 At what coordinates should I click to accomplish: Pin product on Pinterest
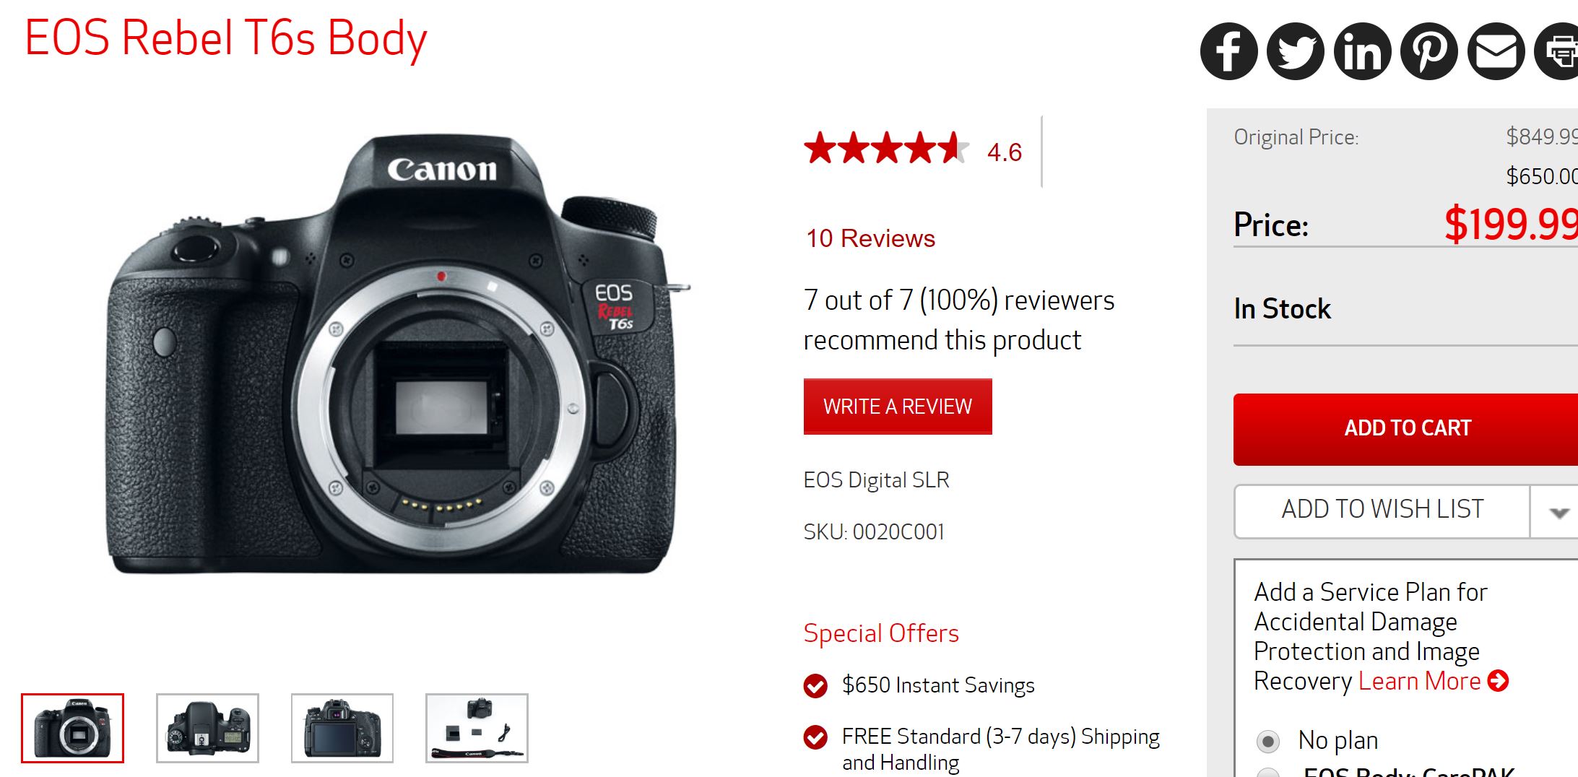pyautogui.click(x=1429, y=51)
